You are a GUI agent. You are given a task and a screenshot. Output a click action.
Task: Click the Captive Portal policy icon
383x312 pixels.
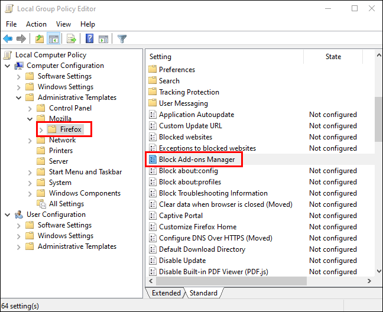152,216
